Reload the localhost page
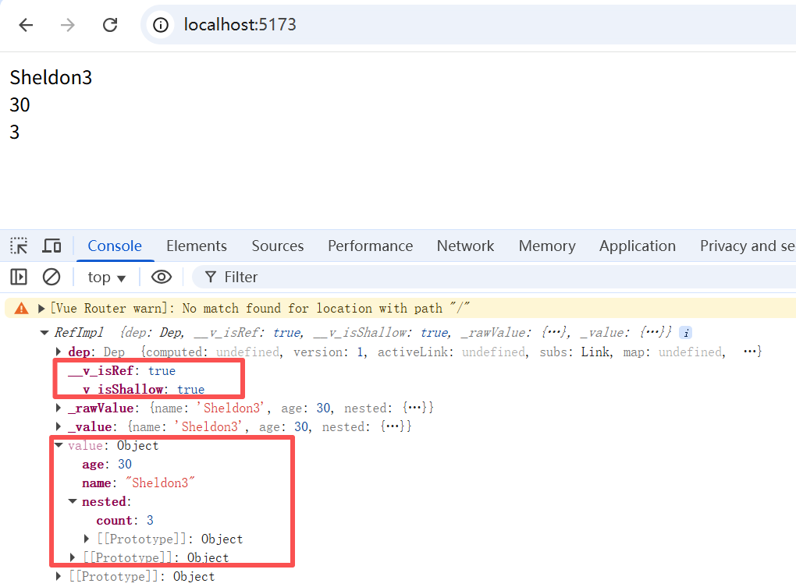The image size is (796, 587). click(110, 25)
